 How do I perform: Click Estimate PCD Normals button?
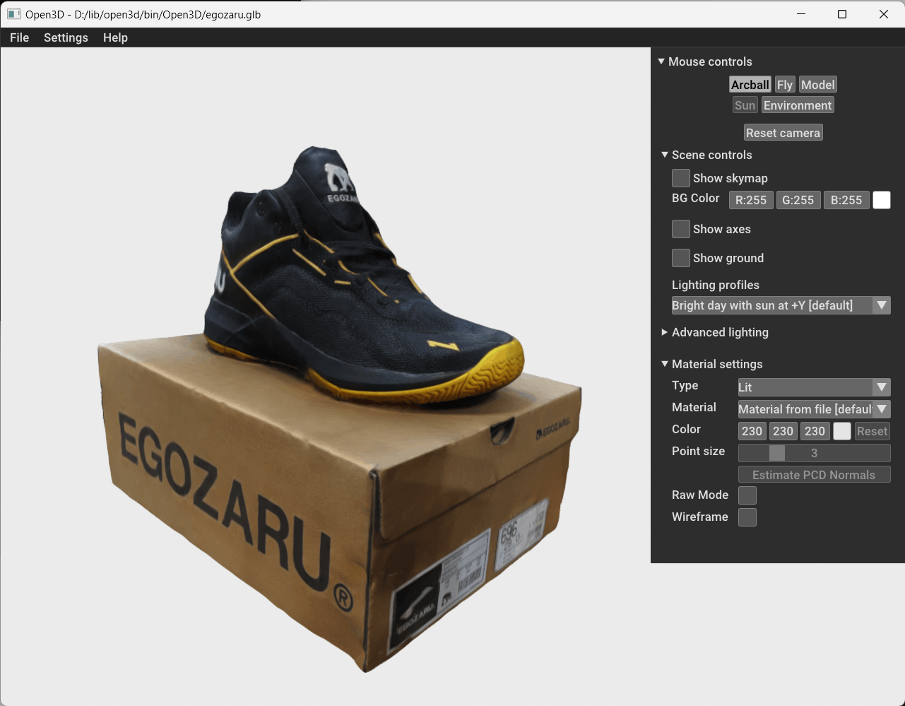pyautogui.click(x=814, y=475)
